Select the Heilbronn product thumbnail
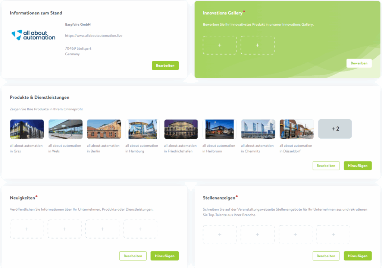This screenshot has height=268, width=382. 219,129
